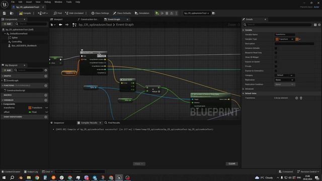Click the green Play button
Image resolution: width=322 pixels, height=181 pixels.
(157, 13)
